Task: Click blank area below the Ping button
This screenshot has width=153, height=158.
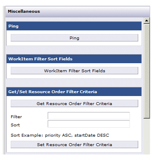Action: [x=74, y=44]
